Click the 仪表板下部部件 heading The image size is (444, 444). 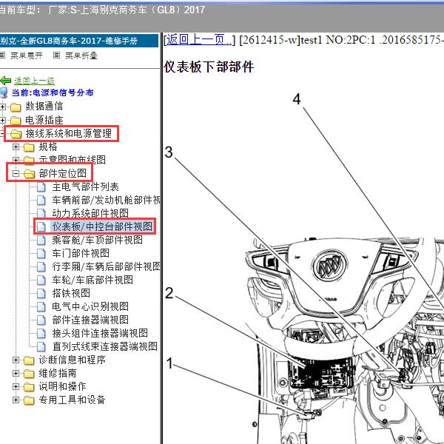tap(209, 67)
